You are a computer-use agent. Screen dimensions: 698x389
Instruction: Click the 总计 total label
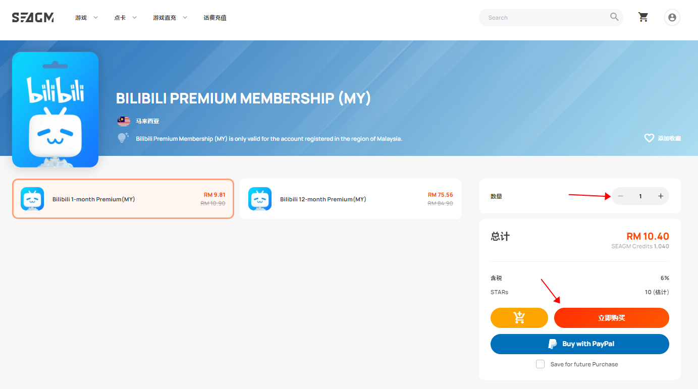500,236
